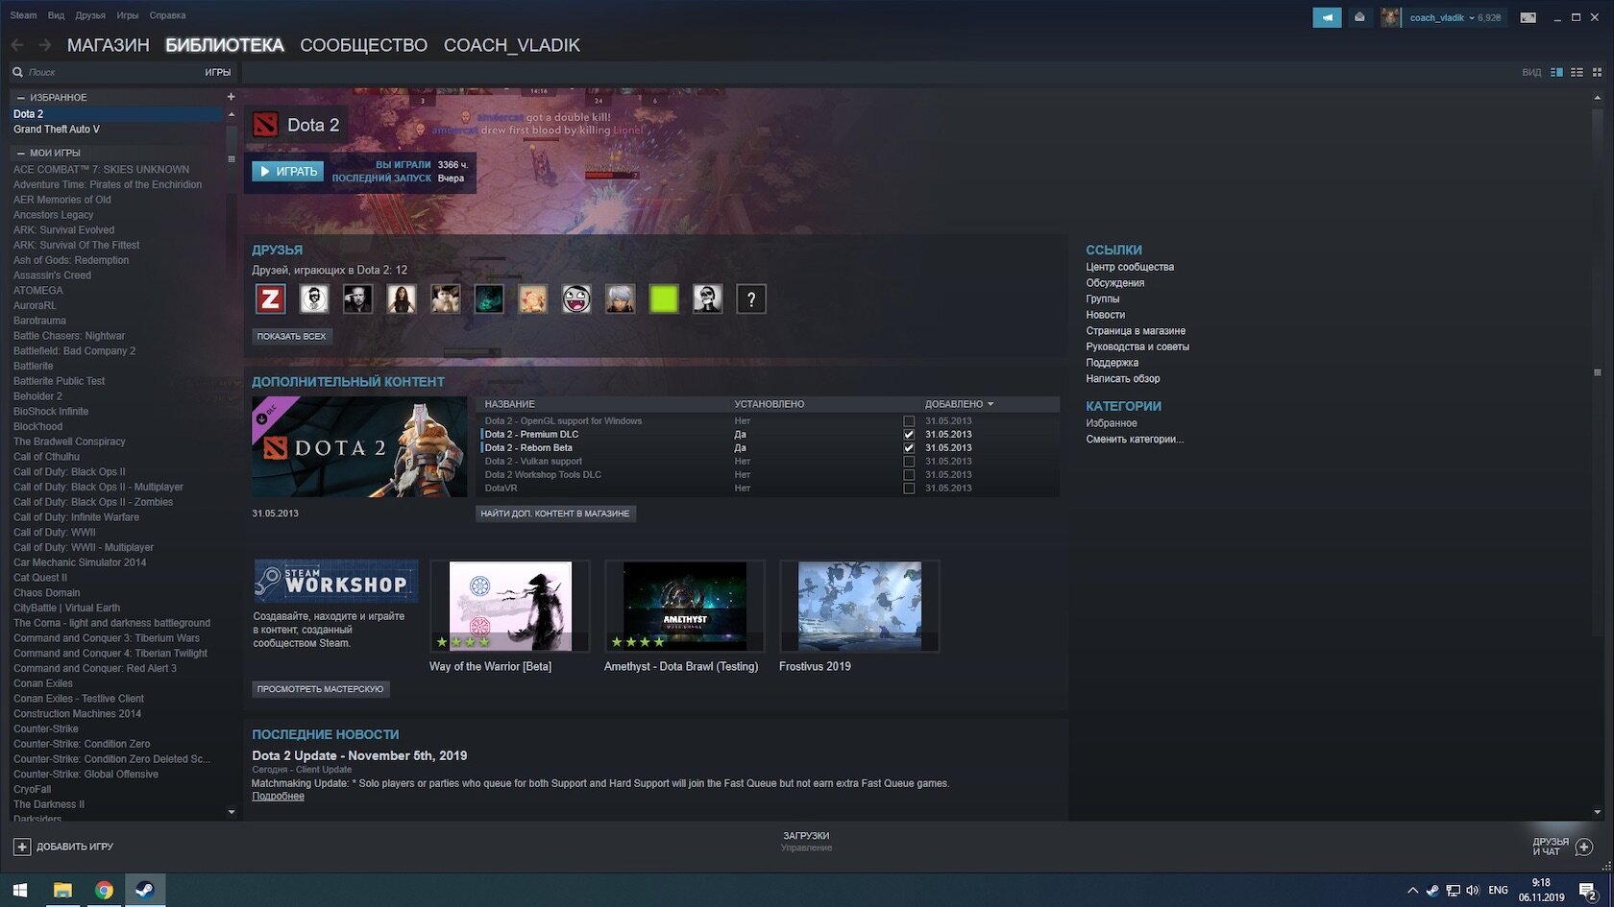
Task: Uncheck Dota 2 Premium DLC checkbox
Action: pos(909,435)
